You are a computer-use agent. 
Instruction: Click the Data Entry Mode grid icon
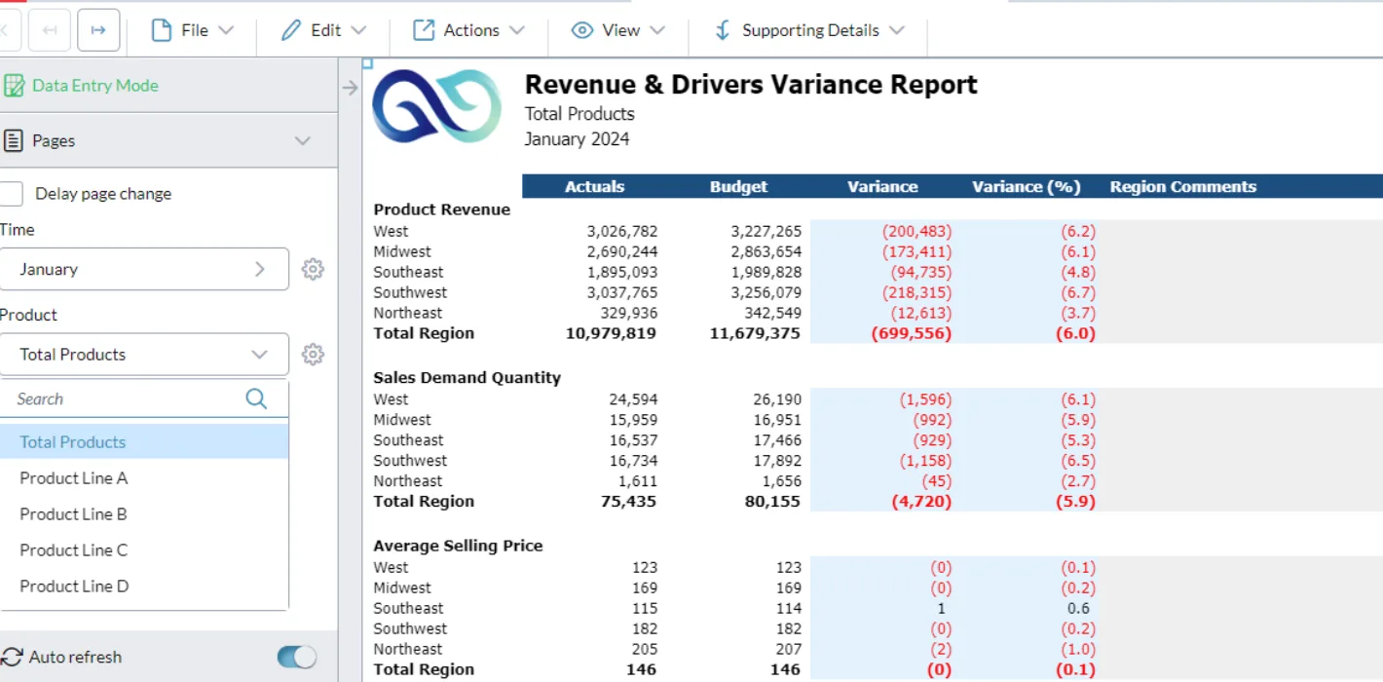point(14,86)
